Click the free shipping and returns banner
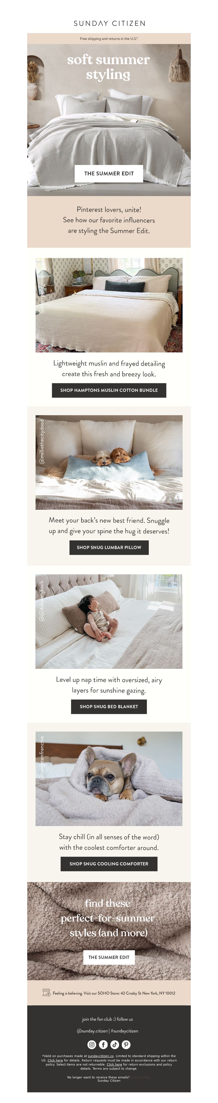The height and width of the screenshot is (1103, 218). pos(109,39)
